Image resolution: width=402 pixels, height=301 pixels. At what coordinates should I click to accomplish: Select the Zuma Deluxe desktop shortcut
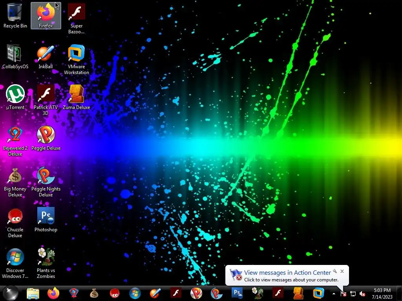tap(77, 97)
